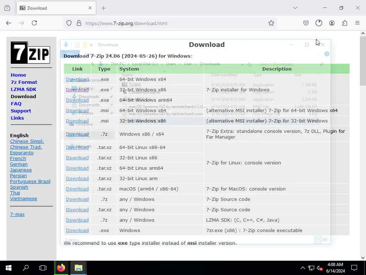This screenshot has width=366, height=275.
Task: Open the Firefox account icon
Action: [x=332, y=23]
